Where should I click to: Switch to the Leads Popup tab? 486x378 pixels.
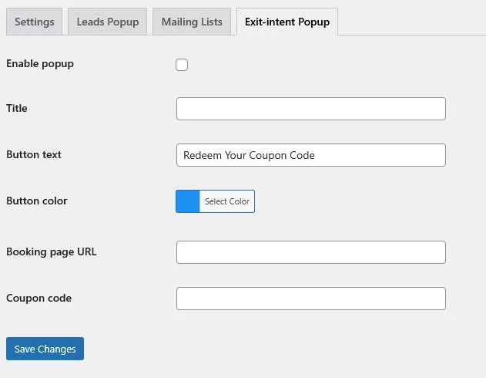[x=108, y=22]
